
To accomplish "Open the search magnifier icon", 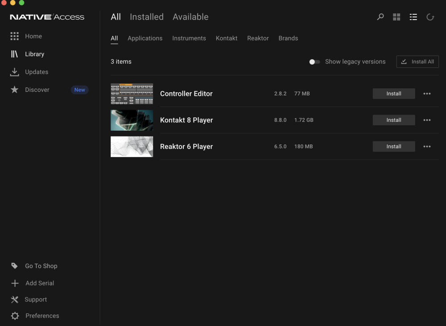I will [x=380, y=17].
